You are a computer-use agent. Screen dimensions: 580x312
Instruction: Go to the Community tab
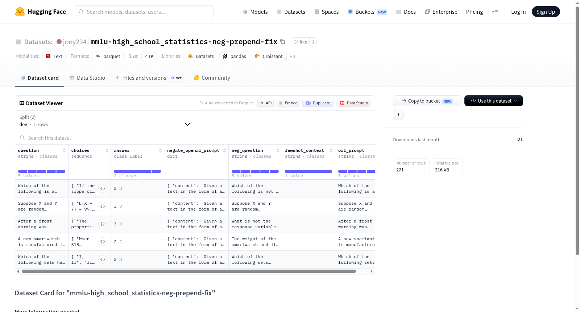tap(212, 78)
